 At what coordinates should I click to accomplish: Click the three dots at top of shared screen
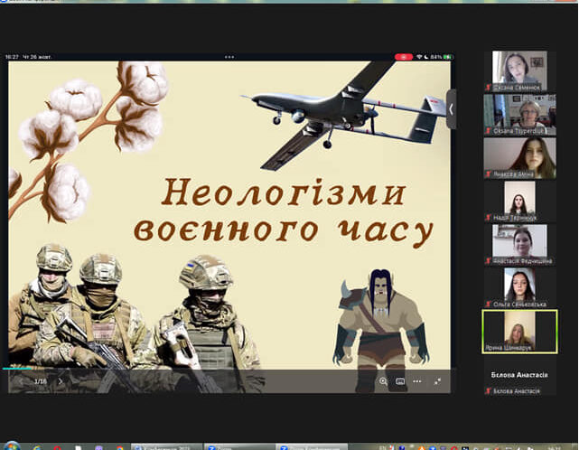230,57
